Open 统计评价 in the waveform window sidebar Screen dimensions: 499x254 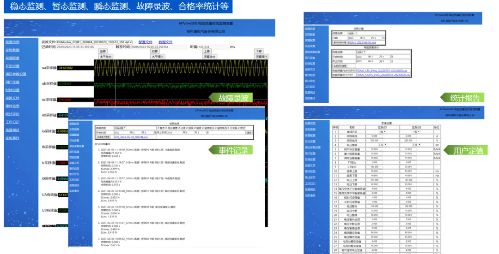point(12,114)
